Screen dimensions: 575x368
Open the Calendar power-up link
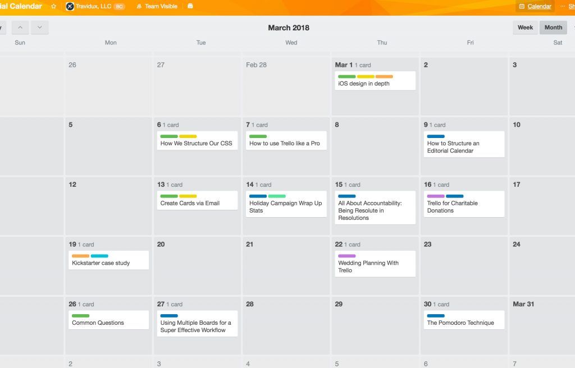pyautogui.click(x=535, y=6)
